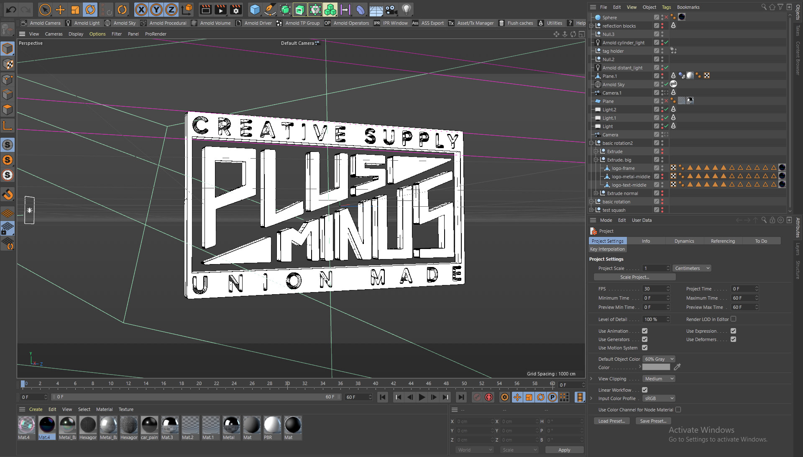Viewport: 803px width, 457px height.
Task: Toggle Use Generators checkbox
Action: tap(644, 339)
